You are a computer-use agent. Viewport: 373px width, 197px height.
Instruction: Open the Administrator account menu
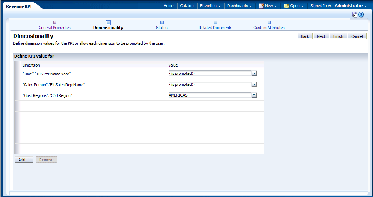[x=350, y=6]
